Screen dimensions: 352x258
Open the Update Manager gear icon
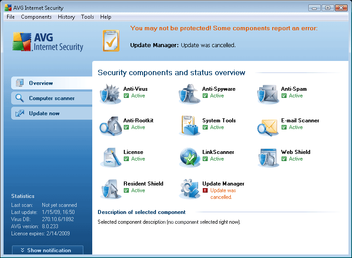point(189,189)
